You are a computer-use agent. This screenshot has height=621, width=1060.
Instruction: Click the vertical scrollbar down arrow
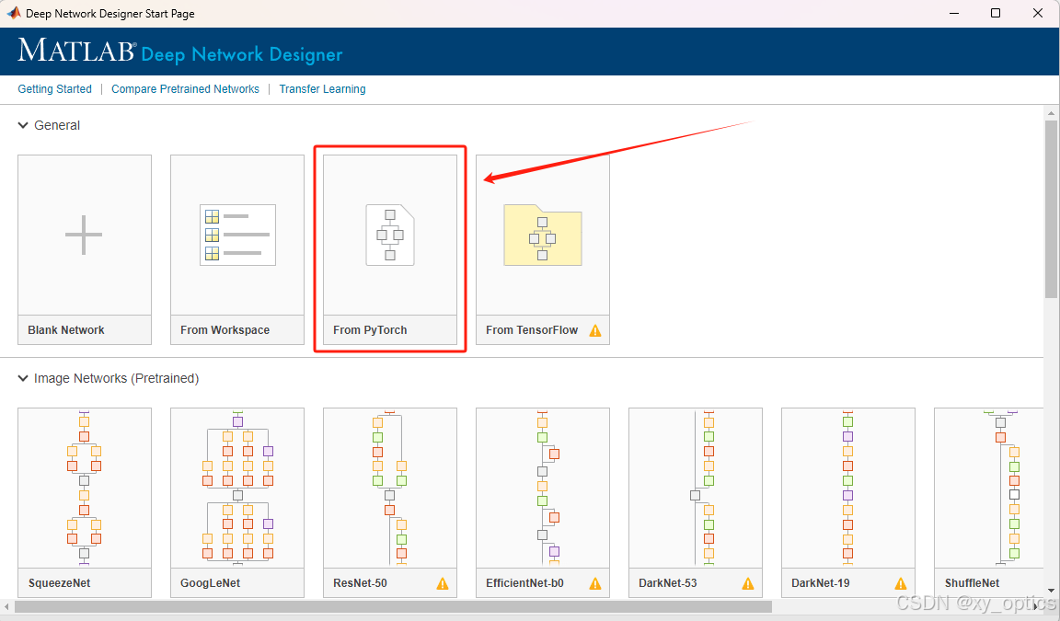pos(1051,592)
